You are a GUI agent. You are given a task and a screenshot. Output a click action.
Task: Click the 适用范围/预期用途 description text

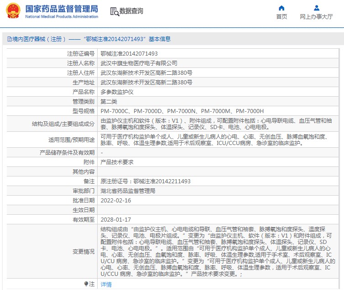click(x=214, y=140)
